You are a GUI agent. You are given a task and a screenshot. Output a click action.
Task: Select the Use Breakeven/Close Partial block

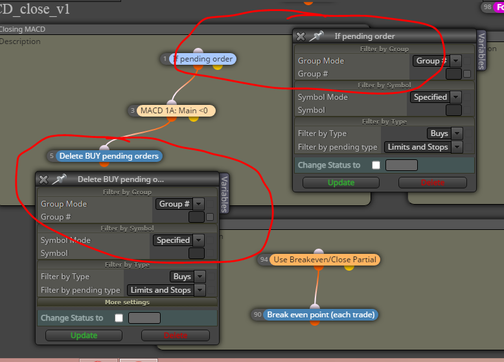(325, 260)
